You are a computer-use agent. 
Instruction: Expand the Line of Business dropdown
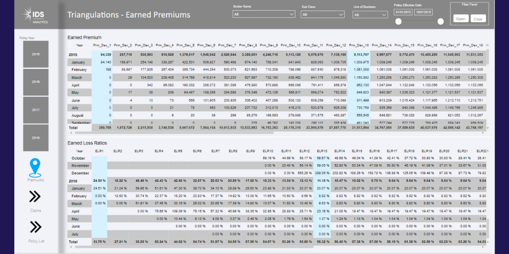point(370,15)
